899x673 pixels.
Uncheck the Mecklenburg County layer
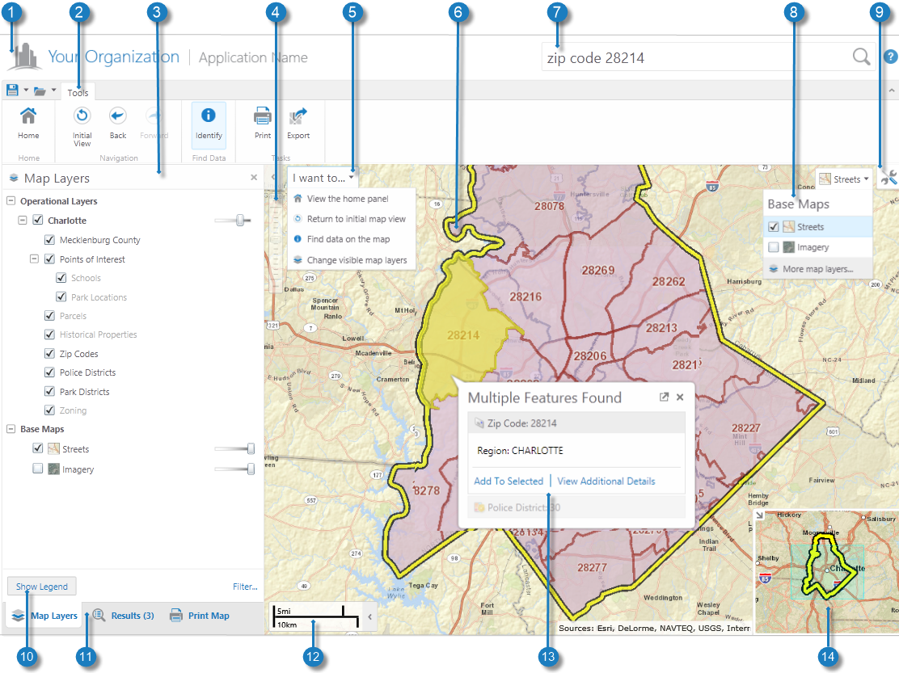(x=49, y=240)
